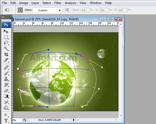The height and width of the screenshot is (124, 156).
Task: Change the warp orientation icon
Action: pyautogui.click(x=67, y=10)
